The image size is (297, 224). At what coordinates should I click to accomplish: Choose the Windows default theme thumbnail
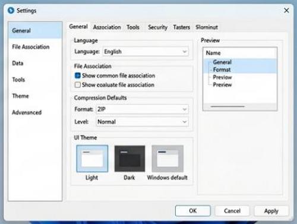coord(168,159)
